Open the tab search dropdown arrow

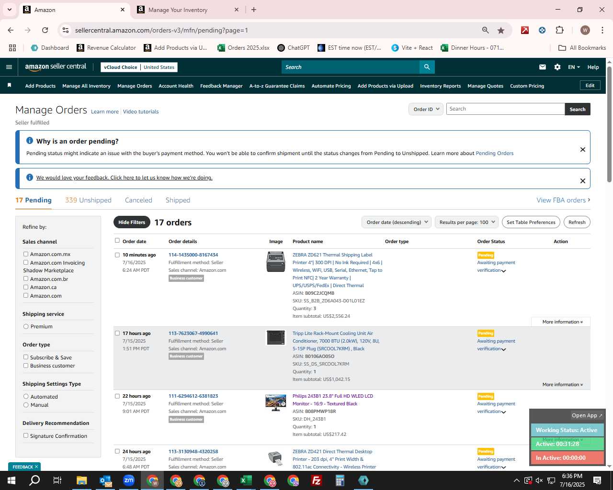click(9, 10)
